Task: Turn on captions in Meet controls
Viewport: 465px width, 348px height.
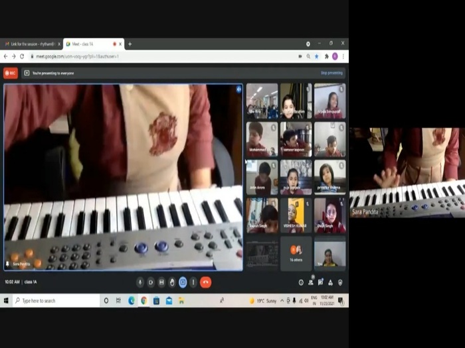Action: [161, 282]
